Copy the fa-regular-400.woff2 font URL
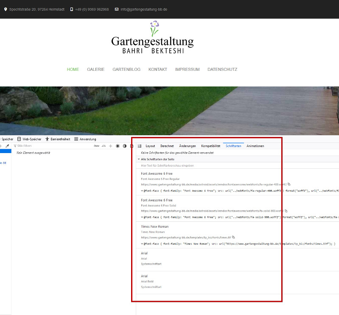 click(x=289, y=184)
